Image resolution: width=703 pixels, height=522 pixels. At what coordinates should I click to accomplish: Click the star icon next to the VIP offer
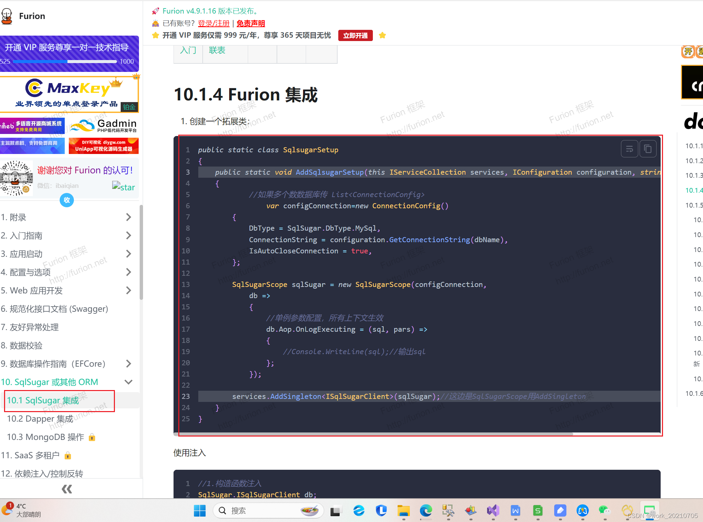pos(382,35)
